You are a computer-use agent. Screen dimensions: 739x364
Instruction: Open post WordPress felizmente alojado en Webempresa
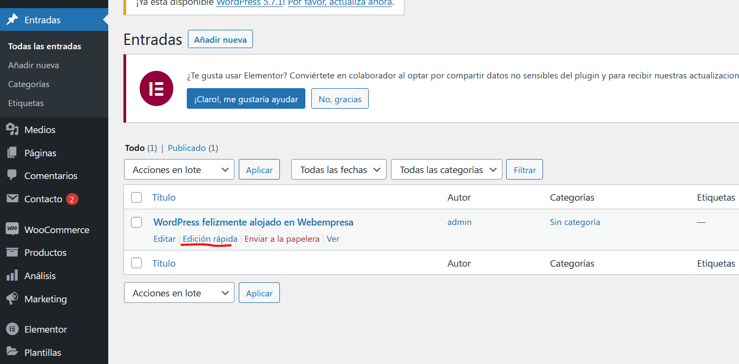point(253,222)
